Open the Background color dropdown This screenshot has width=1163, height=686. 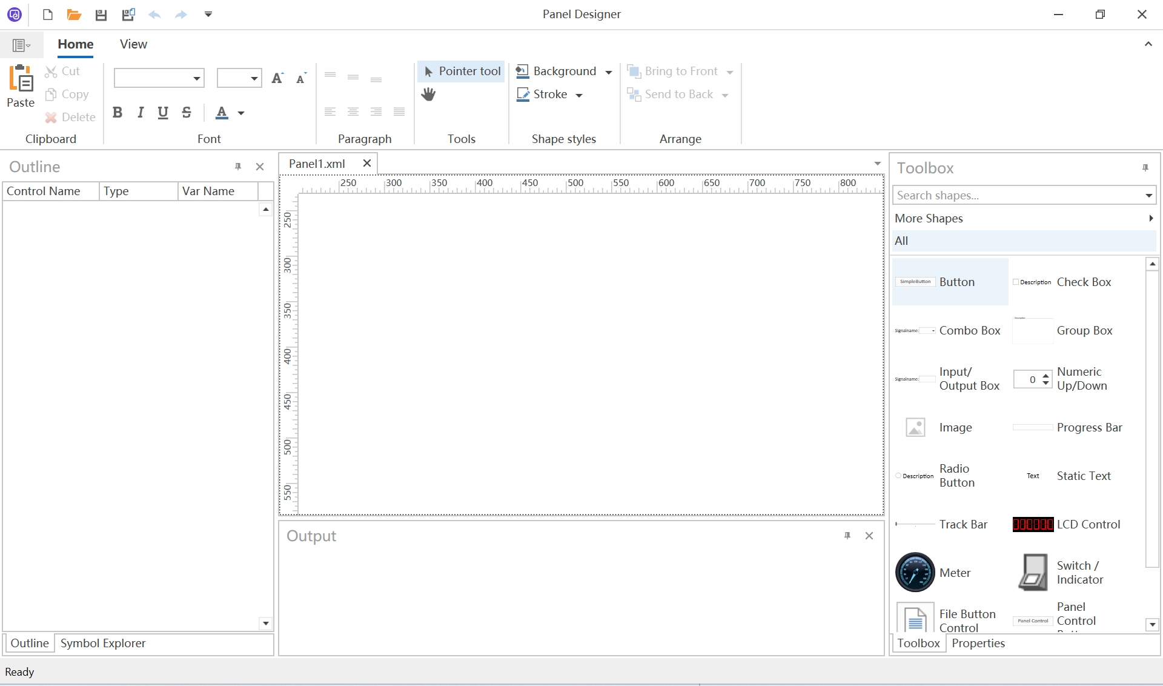click(x=608, y=72)
